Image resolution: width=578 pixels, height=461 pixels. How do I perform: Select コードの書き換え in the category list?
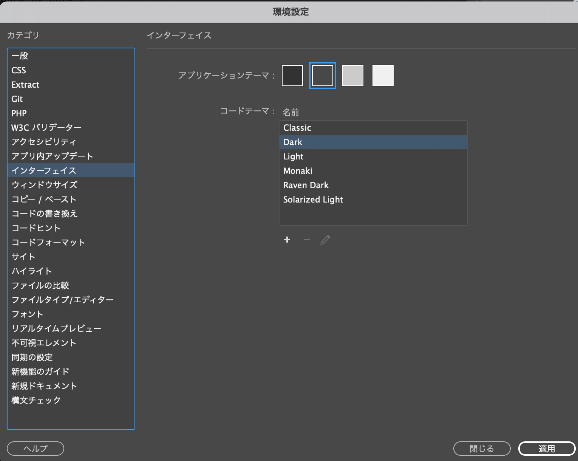(x=71, y=213)
